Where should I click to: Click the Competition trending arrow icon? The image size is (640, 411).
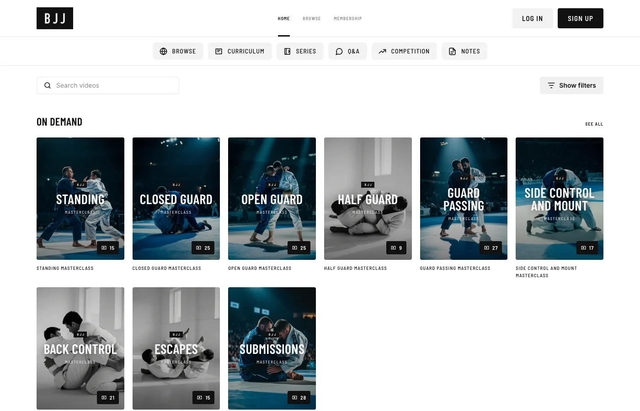[382, 51]
